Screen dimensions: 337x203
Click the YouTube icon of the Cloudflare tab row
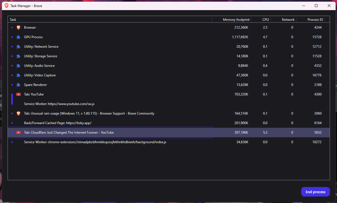[18, 133]
